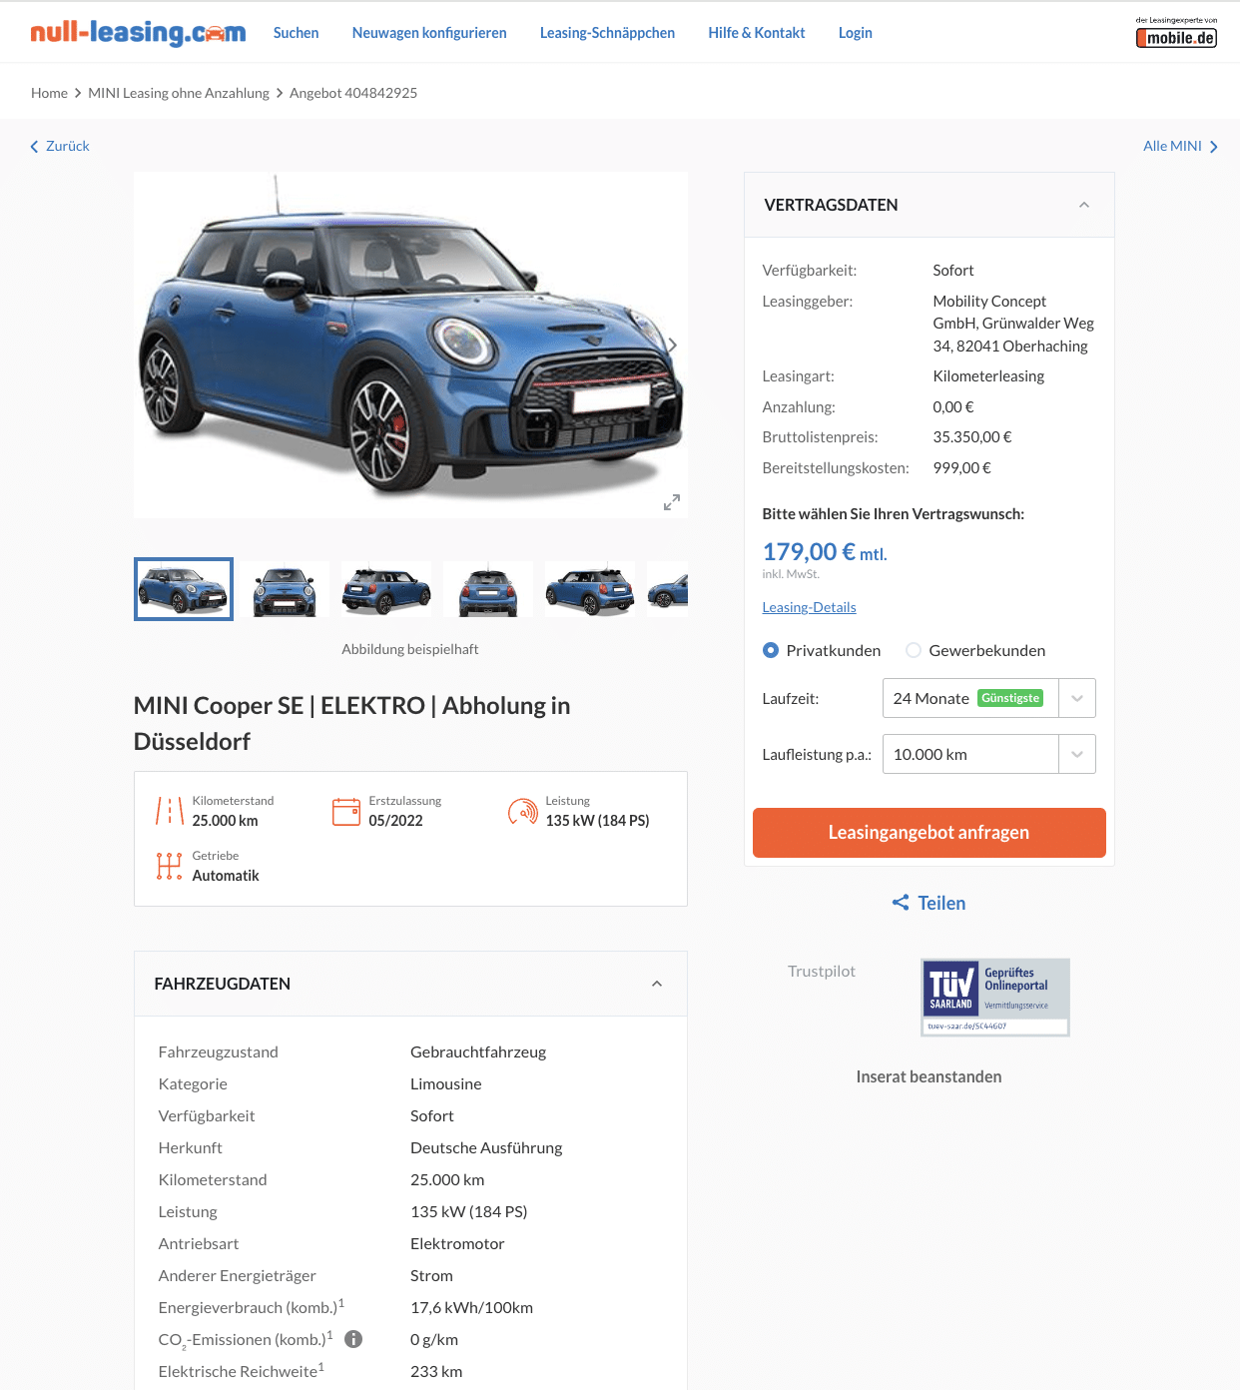Screen dimensions: 1240x1390
Task: Click the CO2 emissions info icon
Action: point(353,1339)
